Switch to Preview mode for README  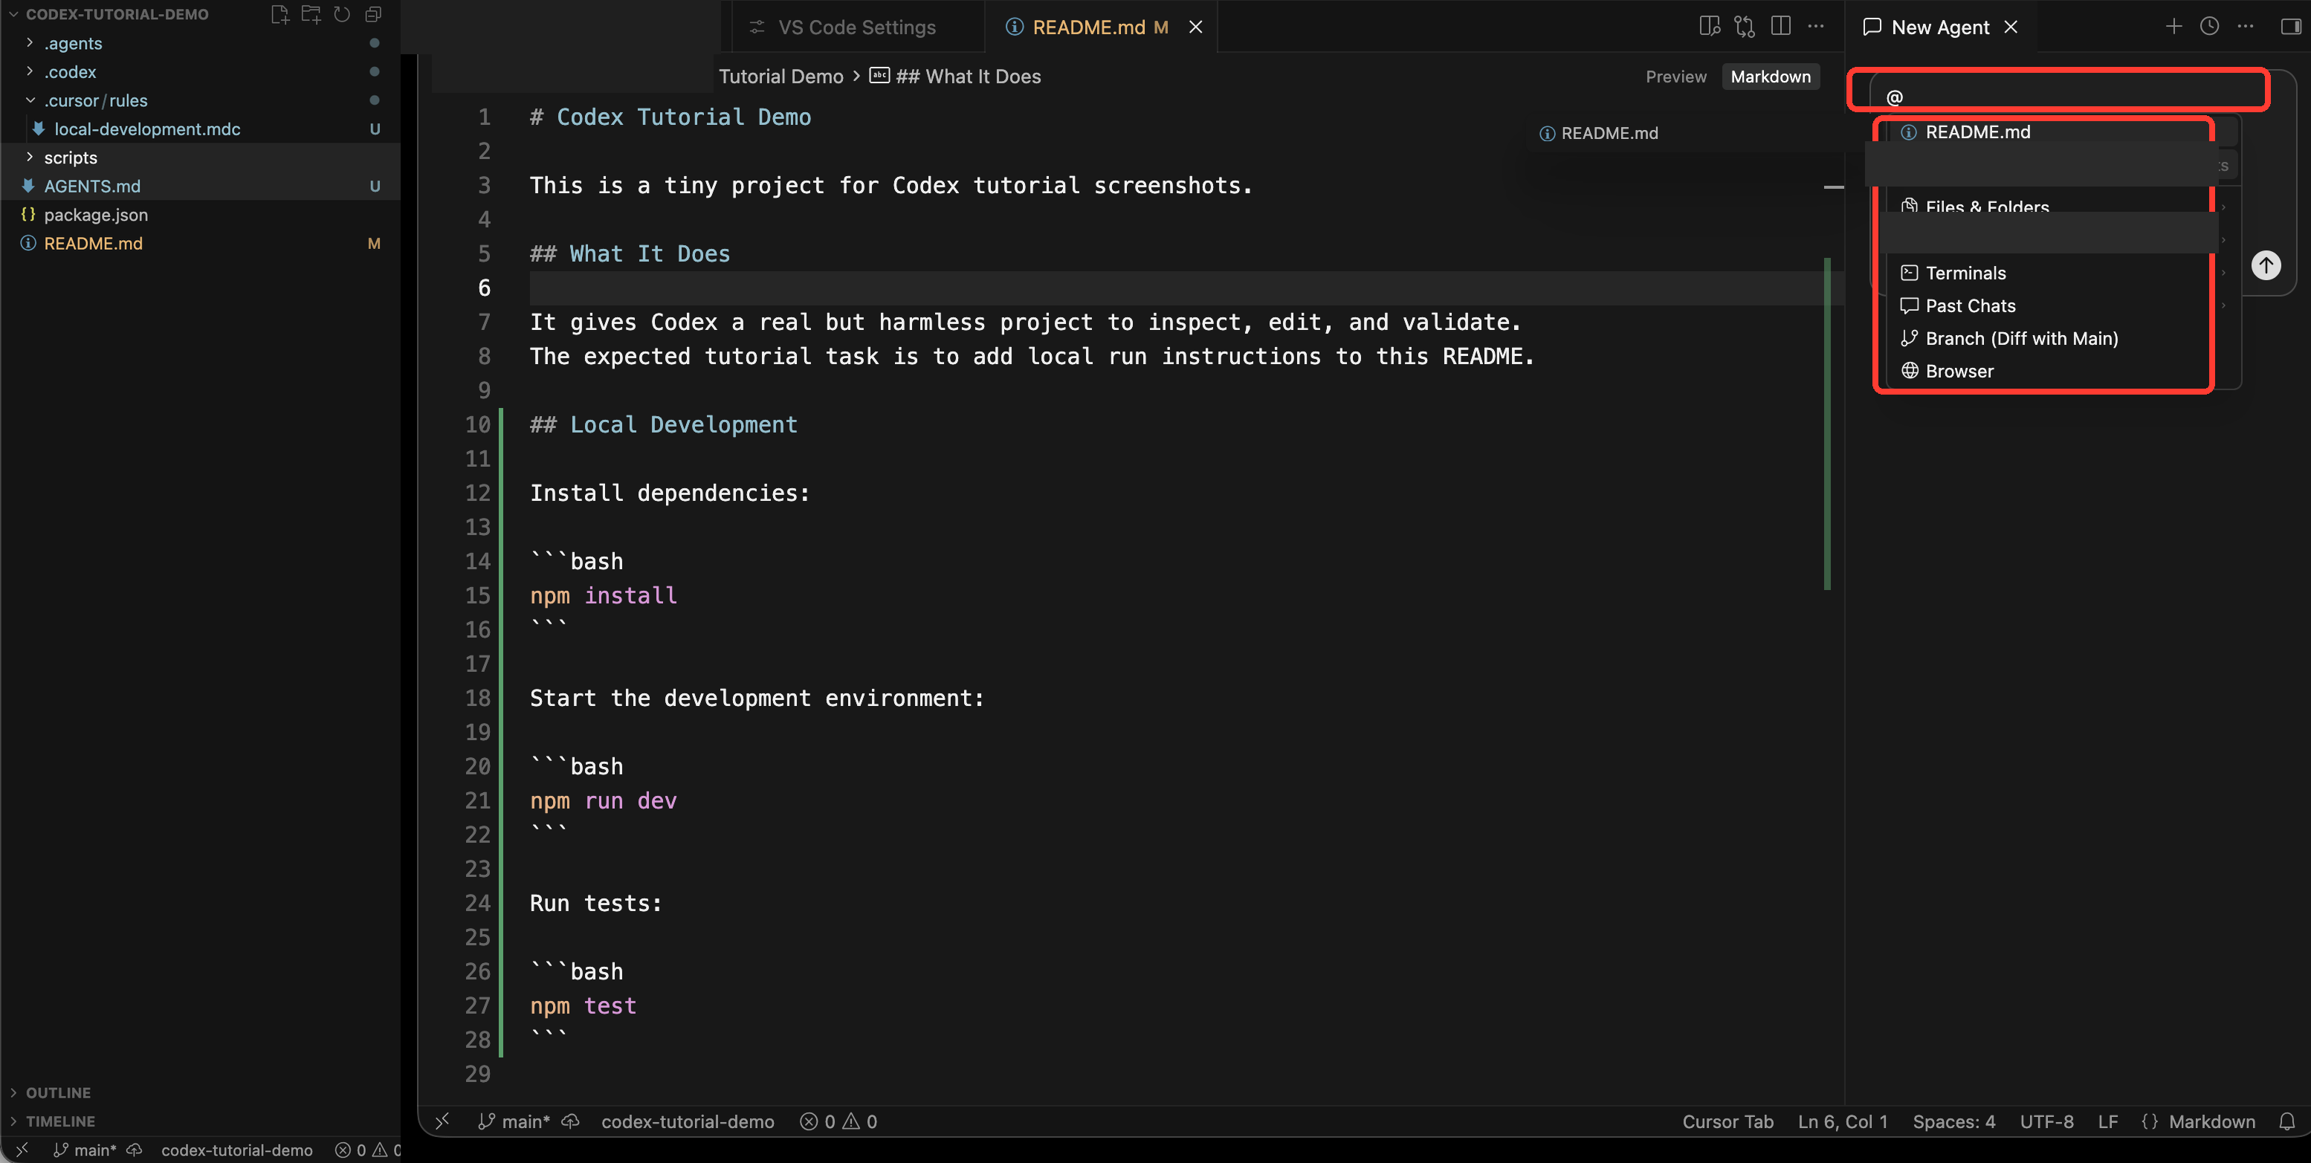[1676, 77]
